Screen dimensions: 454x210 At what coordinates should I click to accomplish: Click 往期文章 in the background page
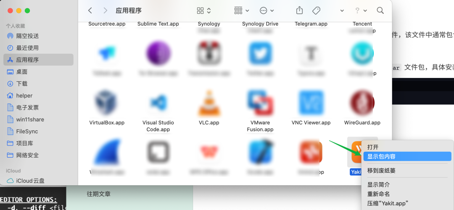[98, 194]
